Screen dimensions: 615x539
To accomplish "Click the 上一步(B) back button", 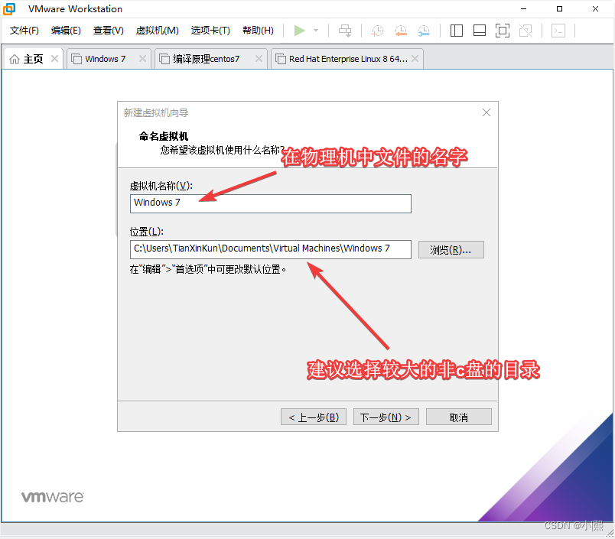I will 314,417.
